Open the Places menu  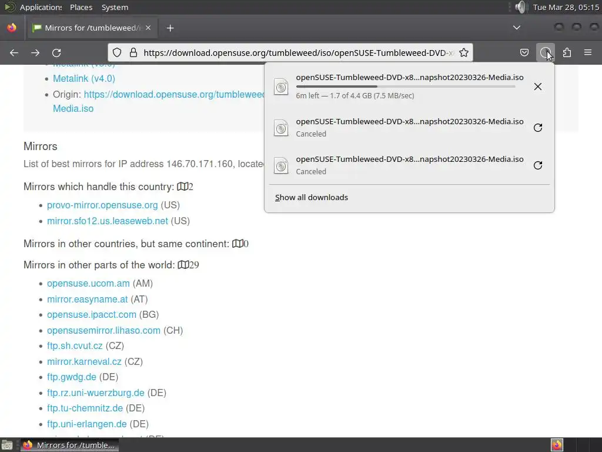(81, 7)
